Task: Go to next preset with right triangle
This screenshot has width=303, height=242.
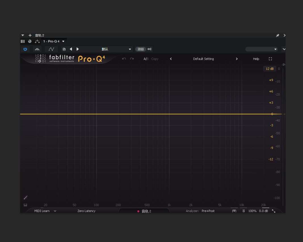Action: pos(78,49)
